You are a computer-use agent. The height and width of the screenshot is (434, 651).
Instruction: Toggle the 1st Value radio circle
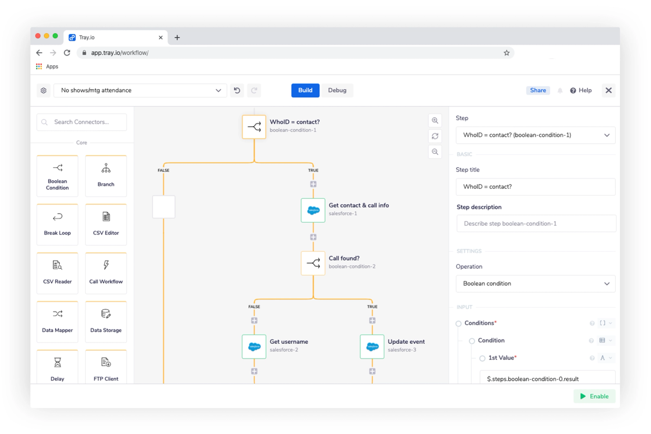482,358
